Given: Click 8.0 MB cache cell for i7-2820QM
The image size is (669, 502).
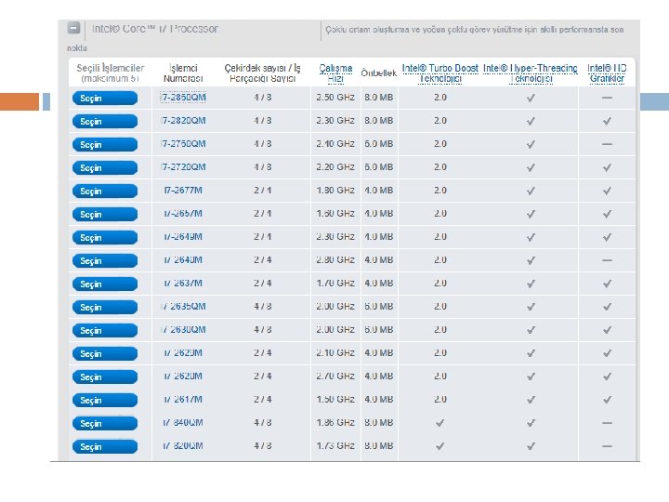Looking at the screenshot, I should [378, 120].
